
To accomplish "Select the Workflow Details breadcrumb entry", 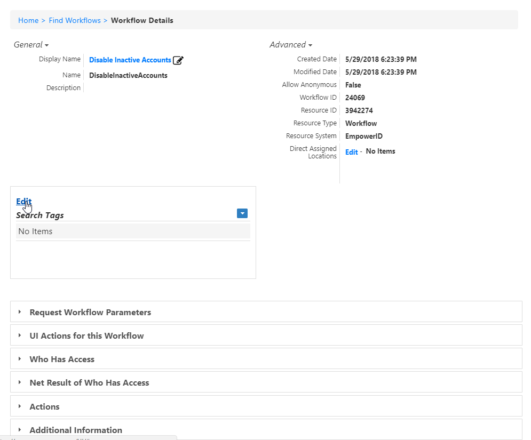I will (x=142, y=20).
